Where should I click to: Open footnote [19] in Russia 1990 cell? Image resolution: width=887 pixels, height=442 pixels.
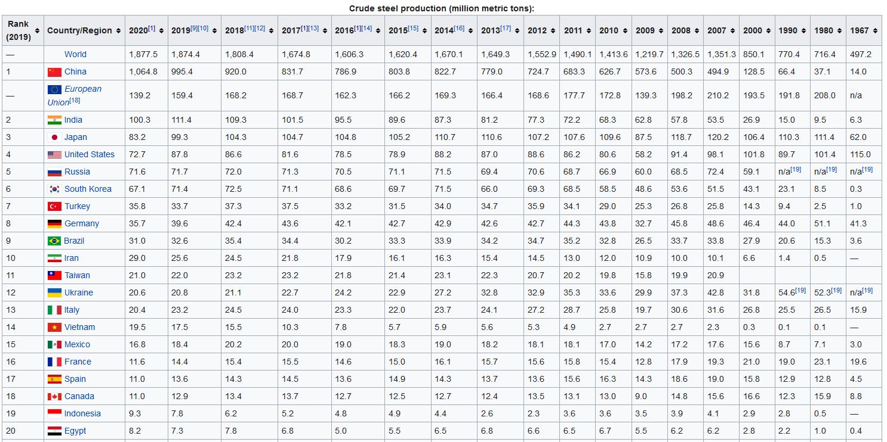[x=797, y=170]
